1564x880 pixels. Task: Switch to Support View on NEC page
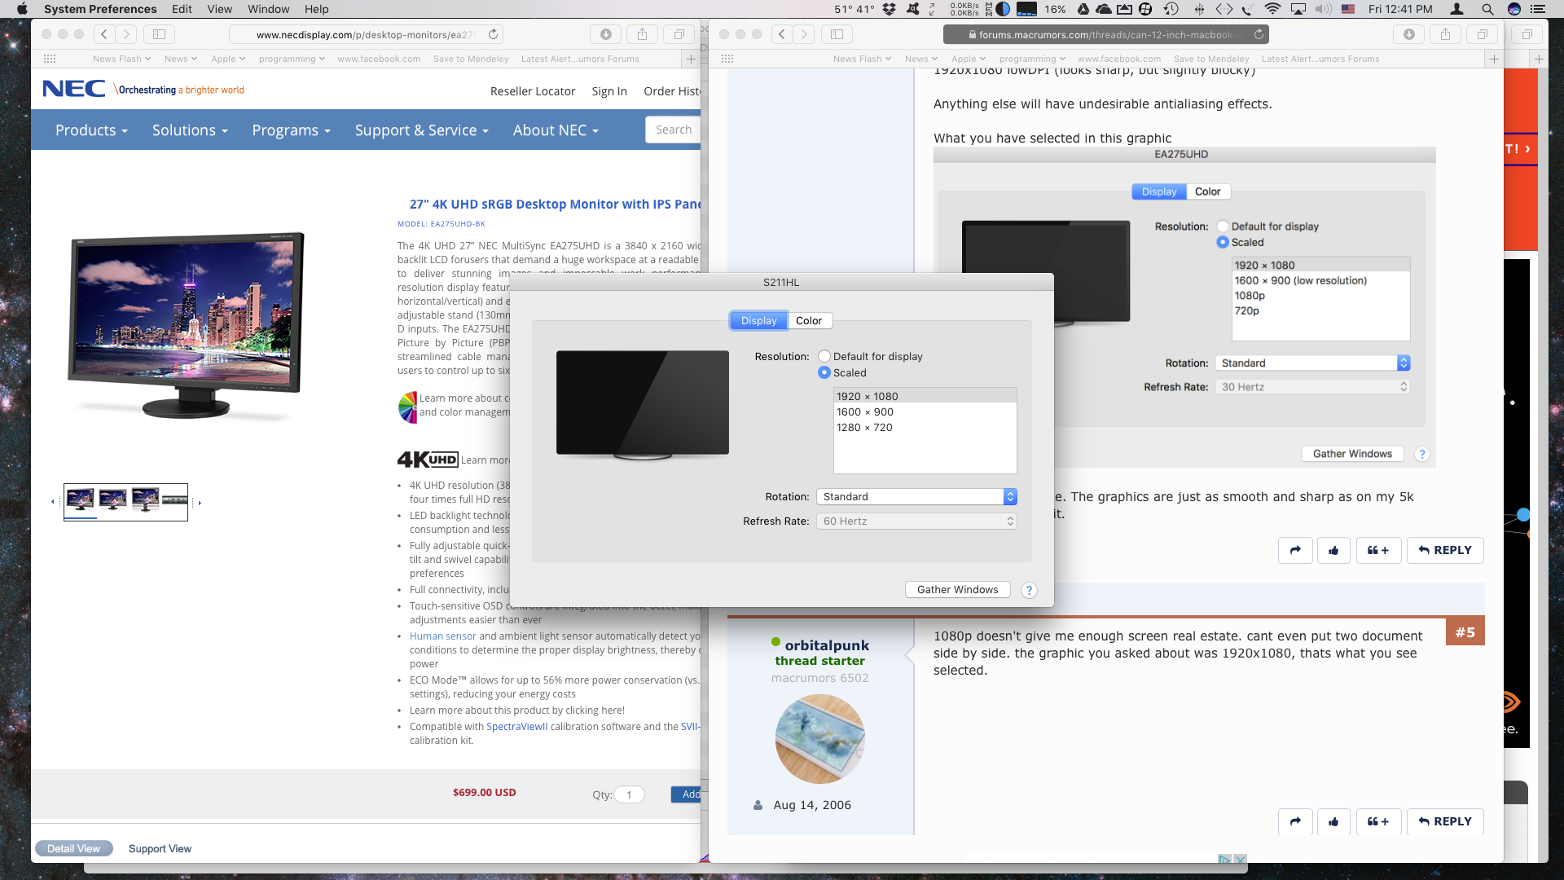[x=160, y=848]
